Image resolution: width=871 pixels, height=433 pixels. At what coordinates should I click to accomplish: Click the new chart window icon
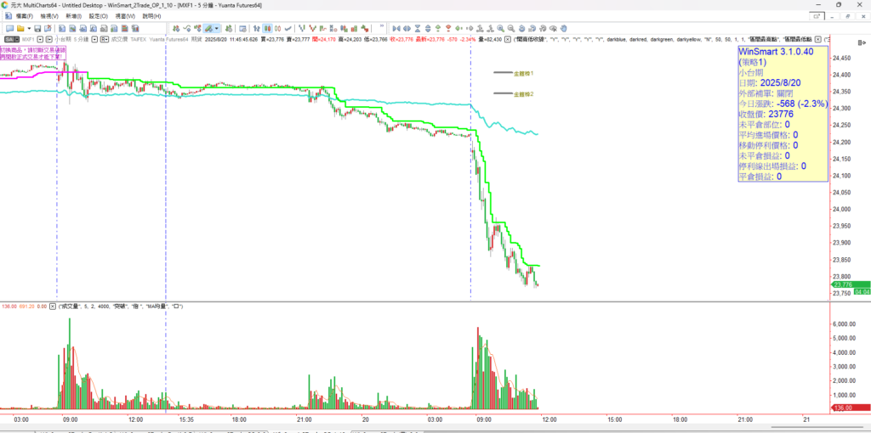62,28
